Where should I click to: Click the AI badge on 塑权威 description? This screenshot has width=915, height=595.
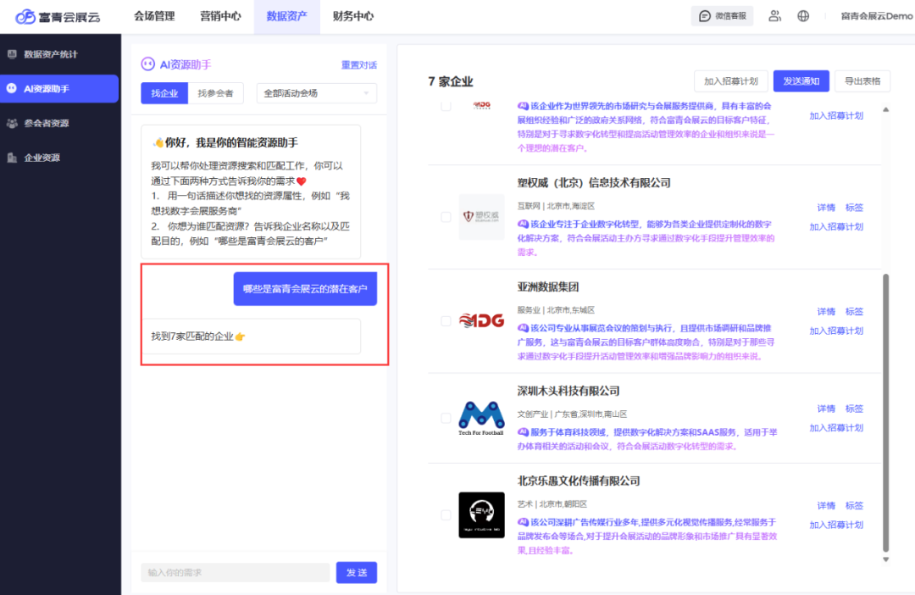(523, 224)
